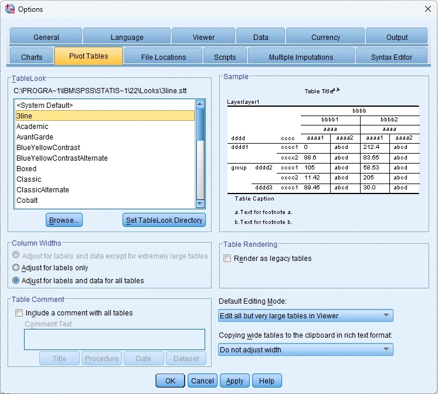Open the Charts tab
The width and height of the screenshot is (438, 394).
(32, 57)
